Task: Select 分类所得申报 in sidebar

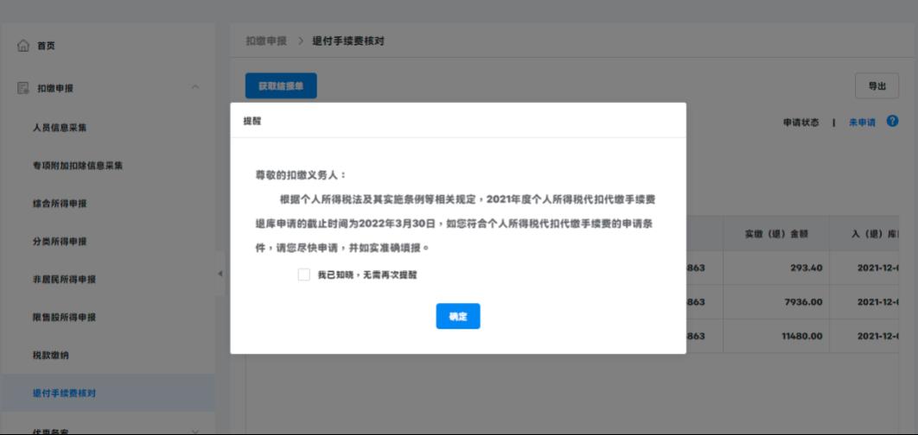Action: [60, 242]
